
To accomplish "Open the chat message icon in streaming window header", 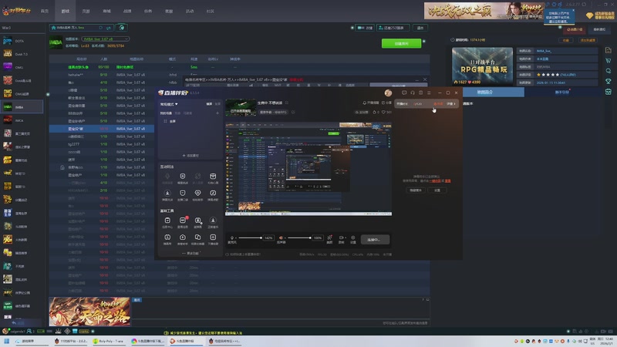I will point(404,93).
